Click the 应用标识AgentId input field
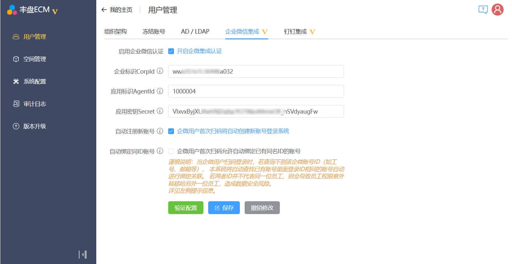 tap(256, 91)
